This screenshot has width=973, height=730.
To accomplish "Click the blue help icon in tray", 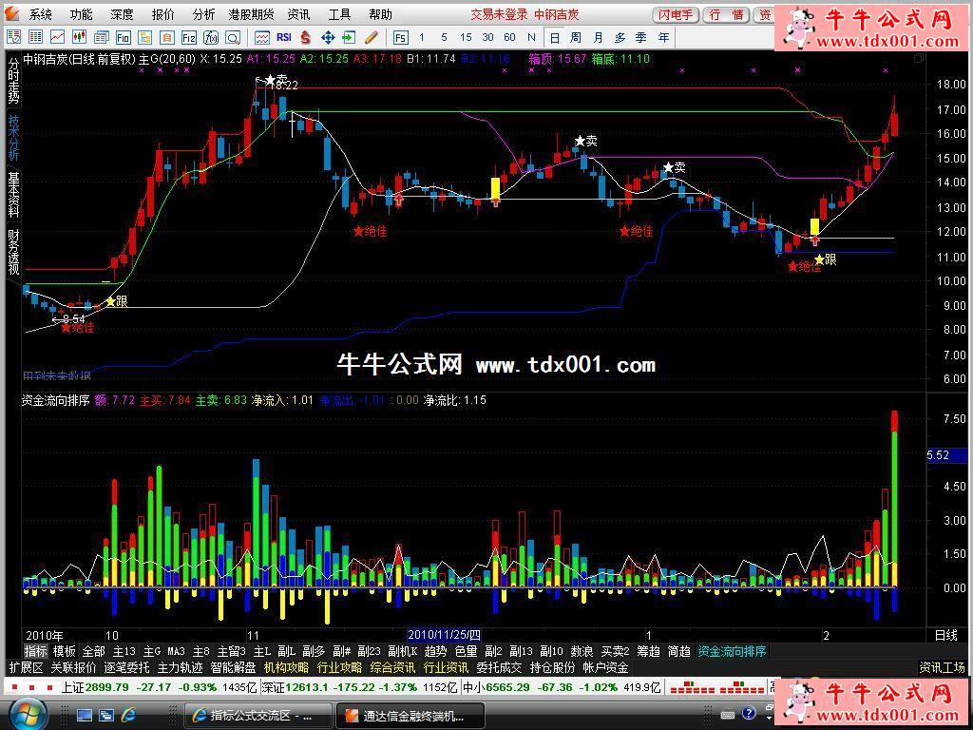I will pyautogui.click(x=749, y=713).
